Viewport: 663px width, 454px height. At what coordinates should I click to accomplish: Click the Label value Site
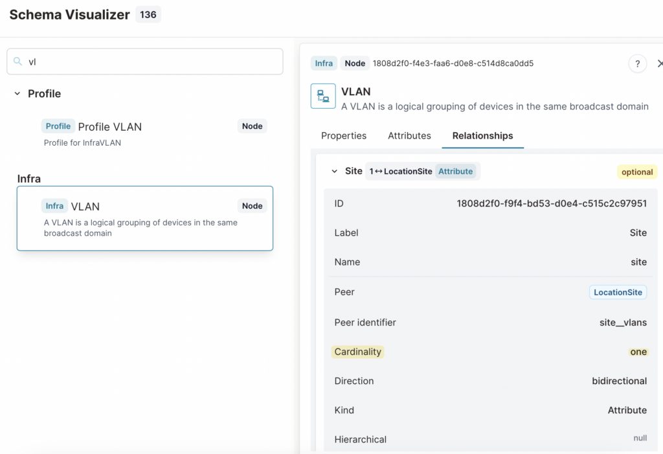click(x=638, y=233)
